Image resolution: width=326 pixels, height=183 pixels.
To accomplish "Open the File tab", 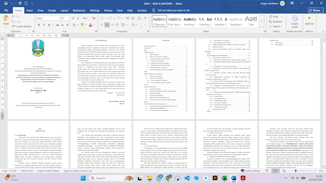I will point(6,10).
